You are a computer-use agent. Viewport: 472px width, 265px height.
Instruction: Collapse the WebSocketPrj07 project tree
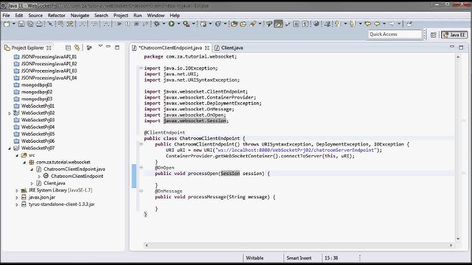click(x=10, y=148)
